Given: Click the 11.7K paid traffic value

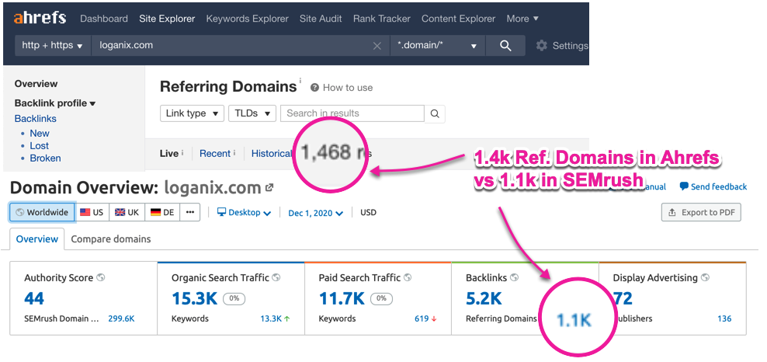Looking at the screenshot, I should click(x=342, y=298).
